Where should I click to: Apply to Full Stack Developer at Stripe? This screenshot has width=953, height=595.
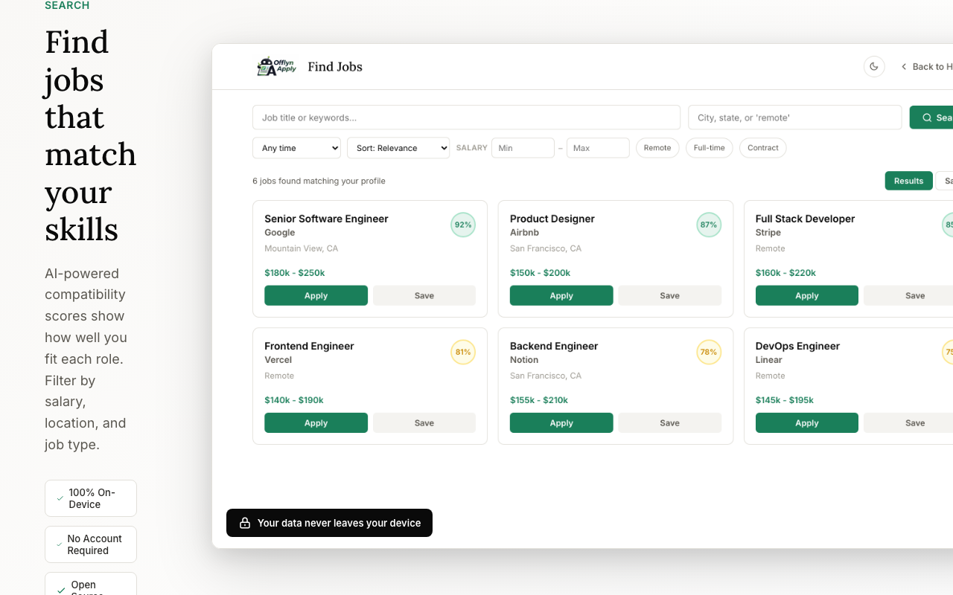807,295
